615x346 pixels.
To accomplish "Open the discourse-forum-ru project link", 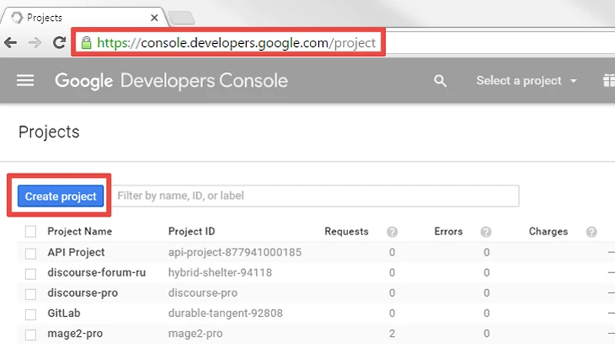I will pos(96,273).
